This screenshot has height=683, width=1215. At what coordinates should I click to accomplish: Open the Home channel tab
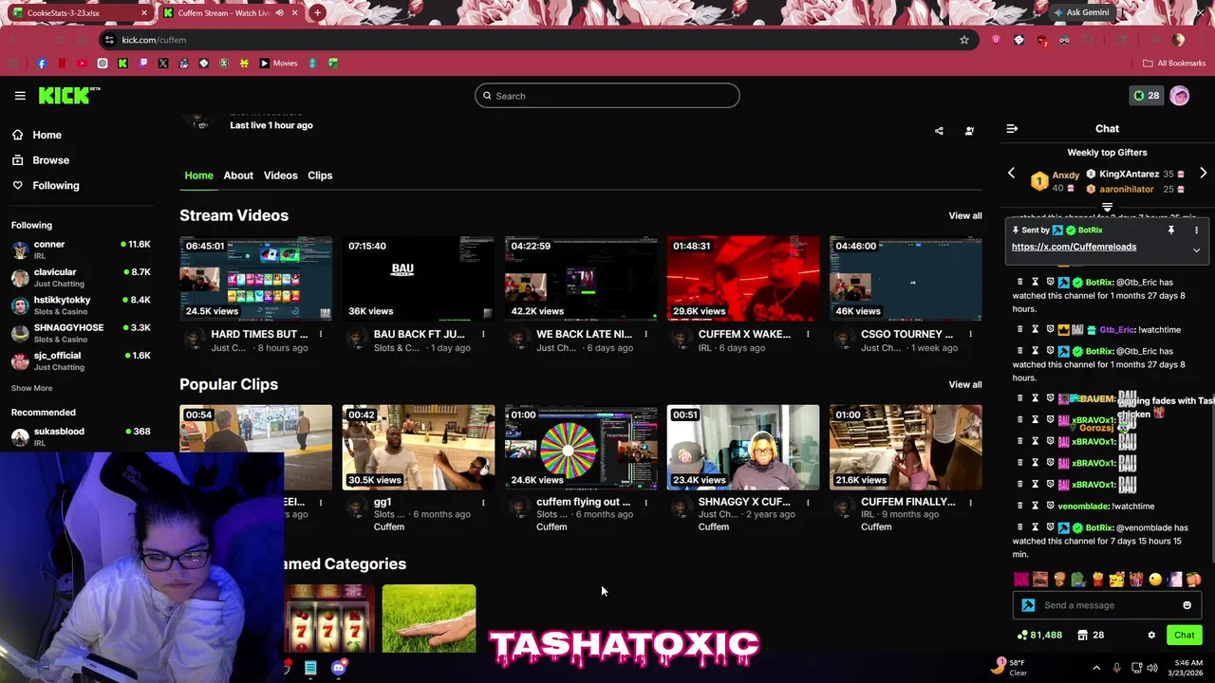(x=198, y=175)
